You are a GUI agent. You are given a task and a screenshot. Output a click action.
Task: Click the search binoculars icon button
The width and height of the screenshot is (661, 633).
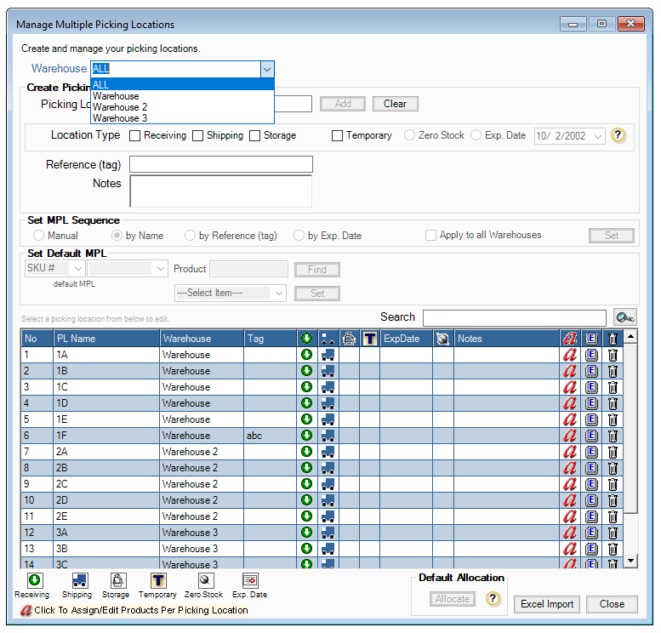point(625,317)
